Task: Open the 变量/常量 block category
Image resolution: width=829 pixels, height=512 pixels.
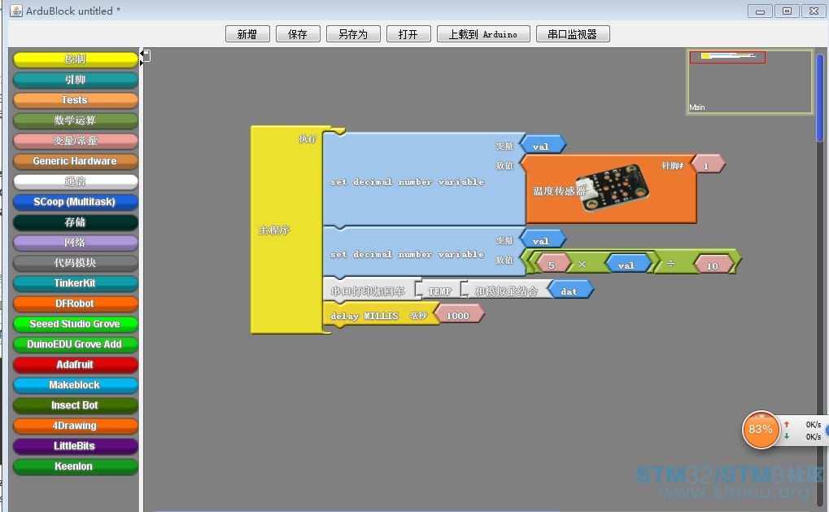Action: pyautogui.click(x=75, y=141)
